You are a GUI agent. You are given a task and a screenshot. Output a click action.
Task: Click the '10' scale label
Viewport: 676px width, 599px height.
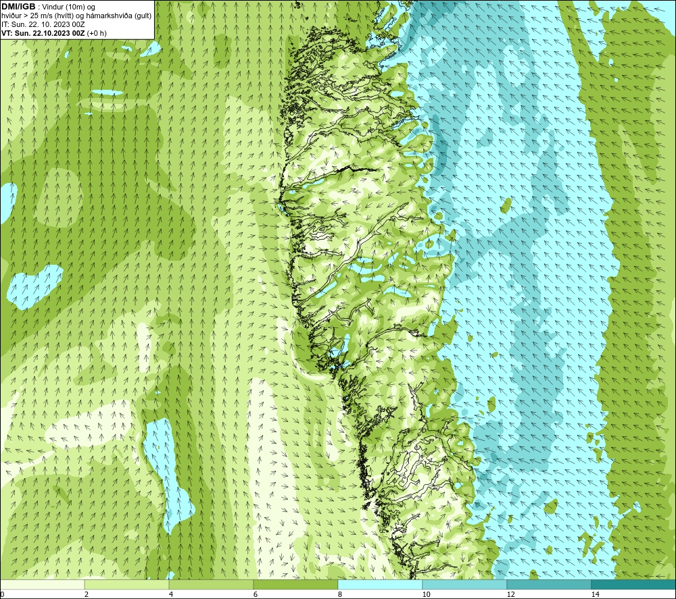[x=426, y=594]
